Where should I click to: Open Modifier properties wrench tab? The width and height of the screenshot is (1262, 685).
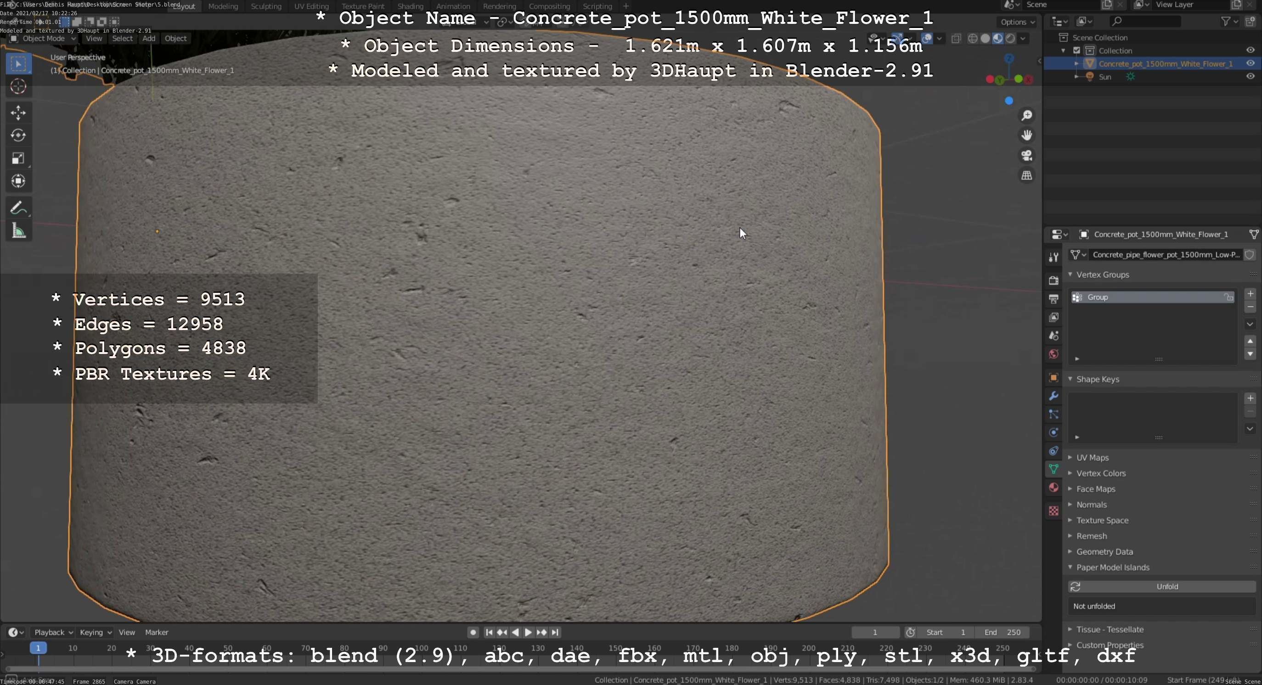click(1054, 396)
